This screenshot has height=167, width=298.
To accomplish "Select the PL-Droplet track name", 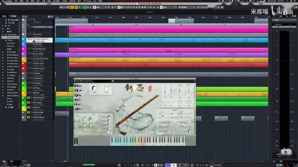I will click(x=36, y=73).
